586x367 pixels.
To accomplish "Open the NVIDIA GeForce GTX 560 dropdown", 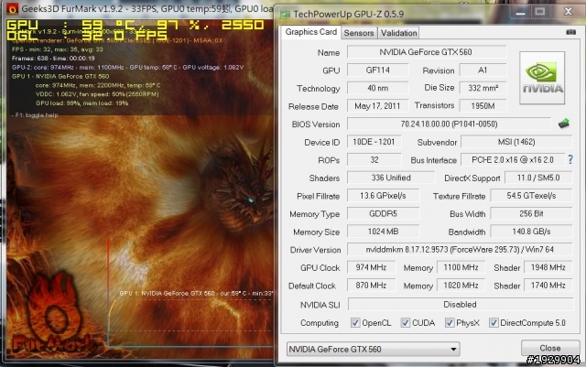I will [x=373, y=349].
